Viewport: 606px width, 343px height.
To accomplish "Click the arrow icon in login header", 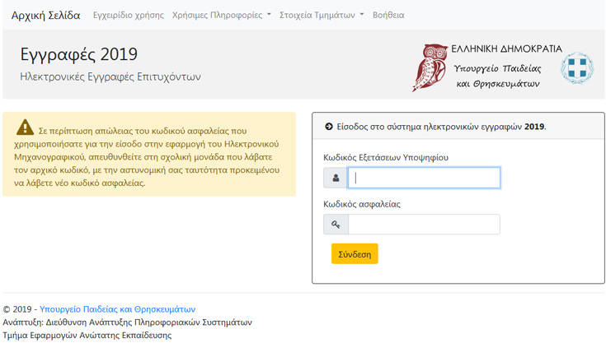I will [x=329, y=127].
